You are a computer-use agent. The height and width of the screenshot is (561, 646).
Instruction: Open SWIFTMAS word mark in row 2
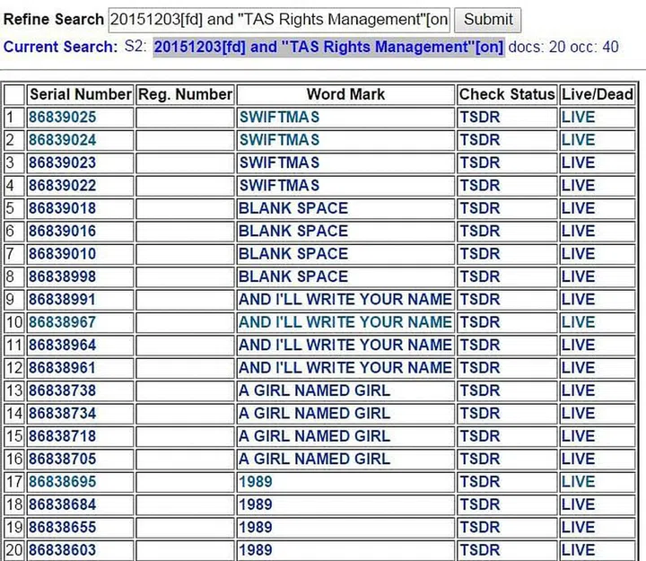point(279,140)
